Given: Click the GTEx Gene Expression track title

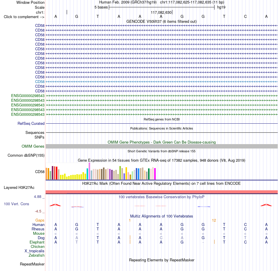Looking at the screenshot, I should 162,160.
